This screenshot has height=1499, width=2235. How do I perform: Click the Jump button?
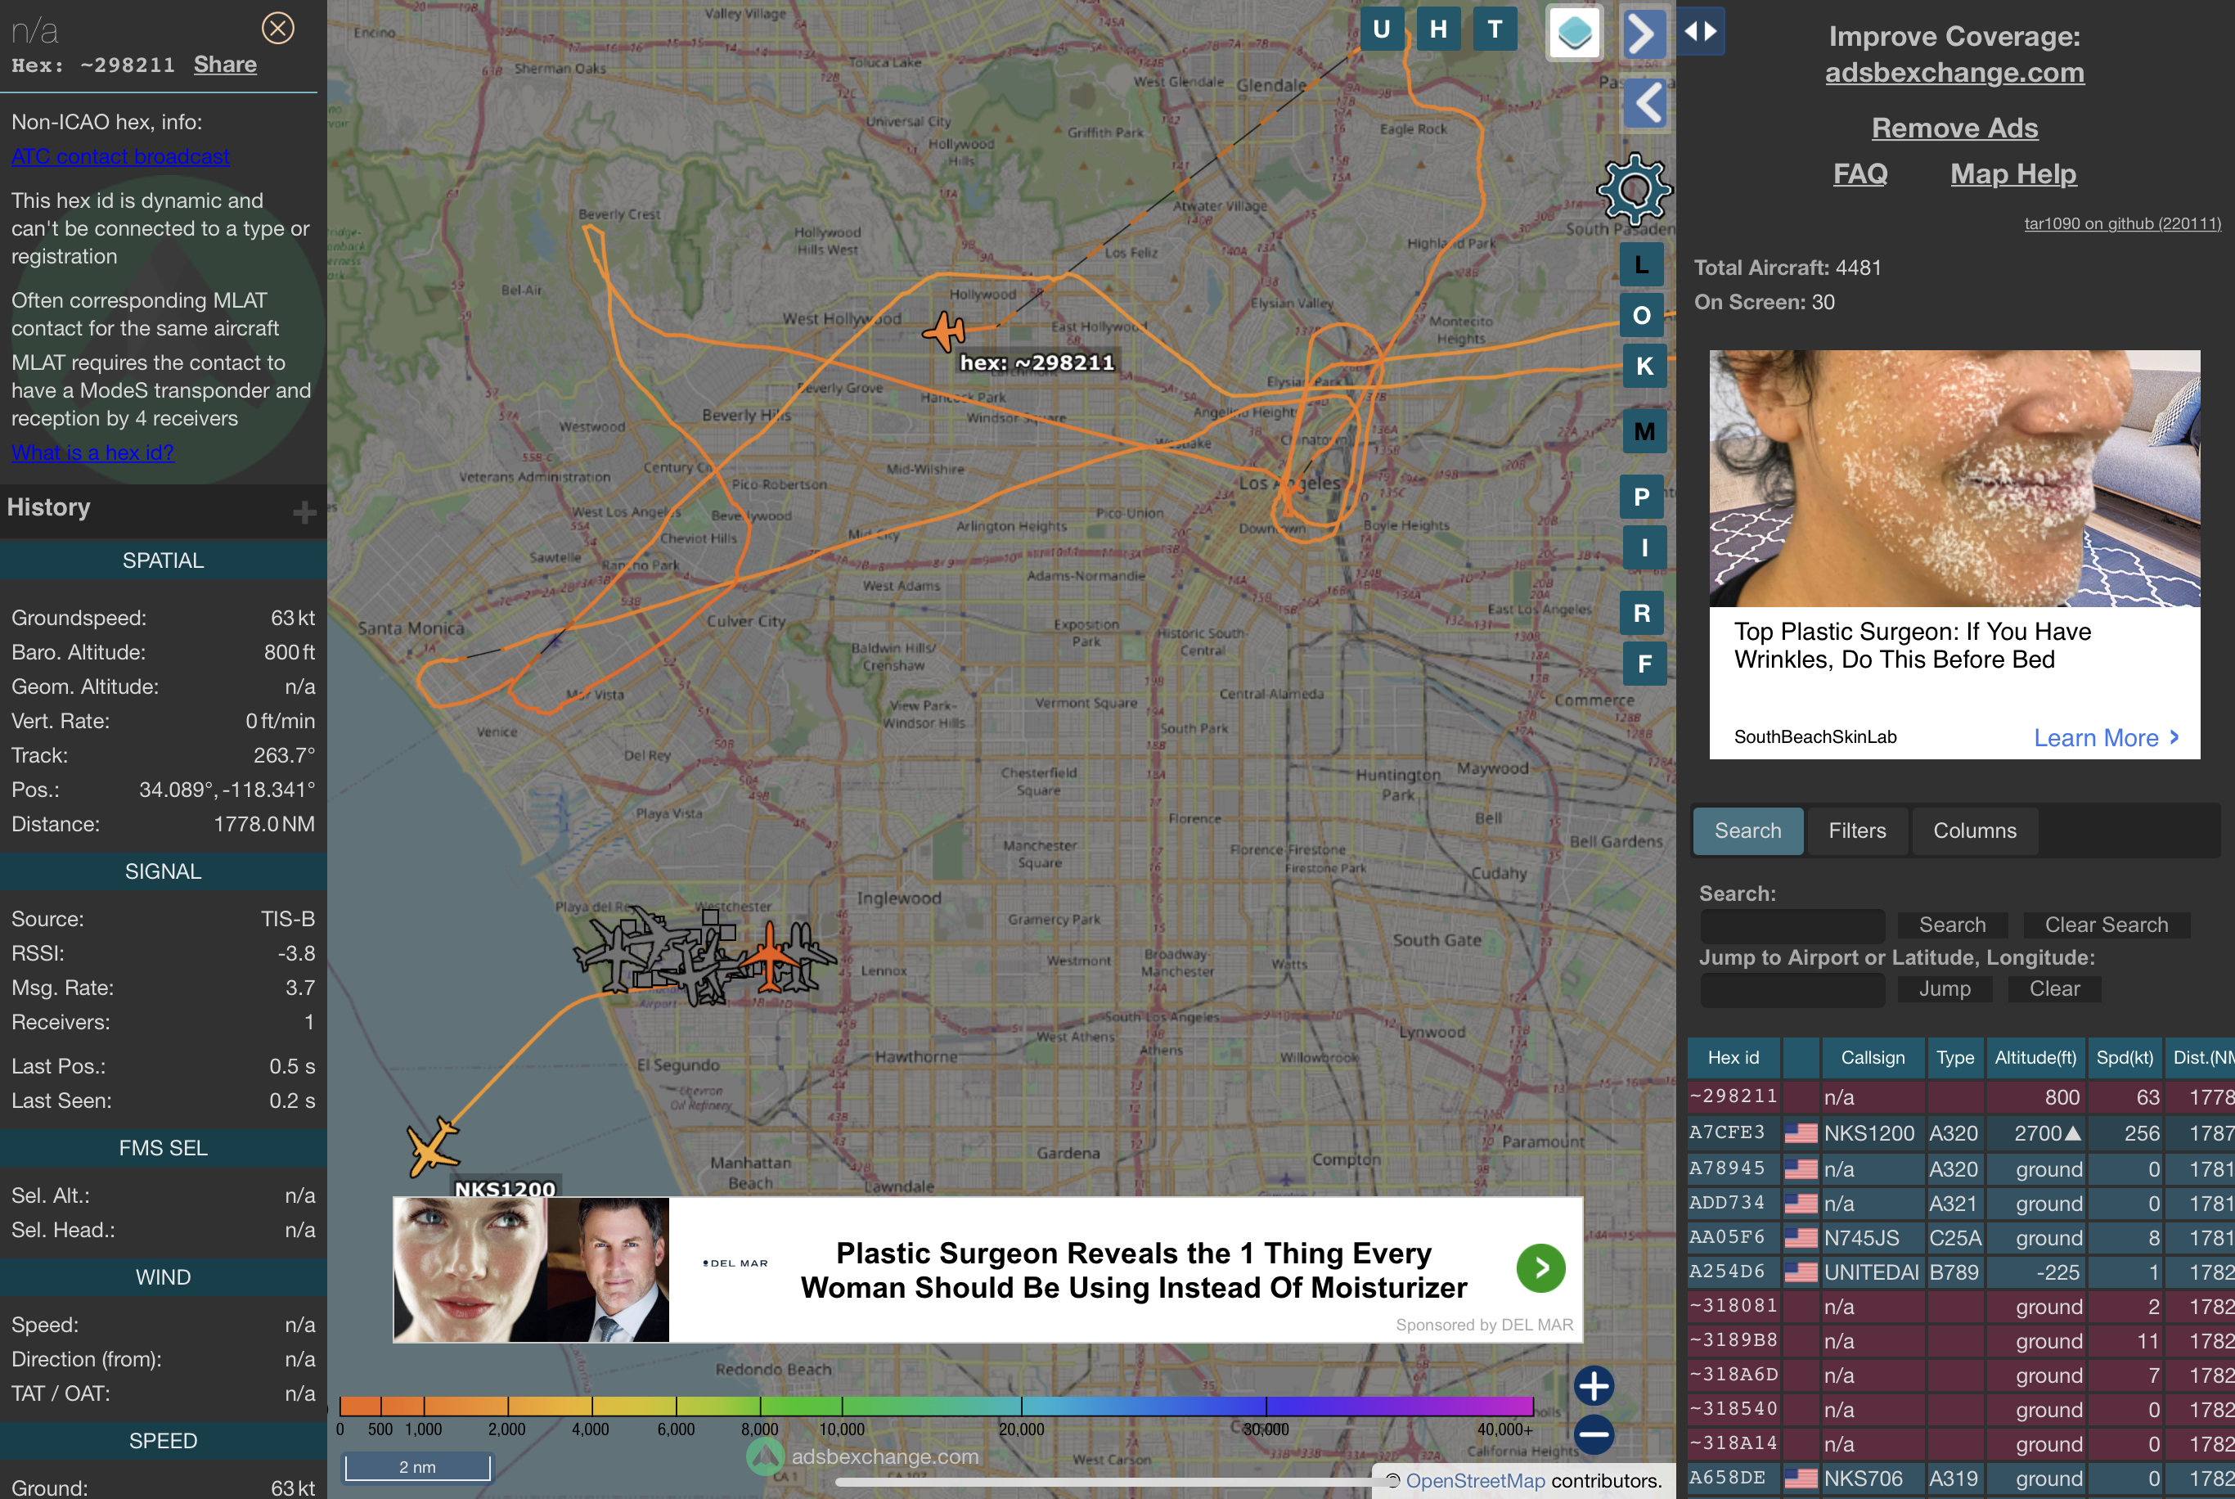coord(1945,988)
